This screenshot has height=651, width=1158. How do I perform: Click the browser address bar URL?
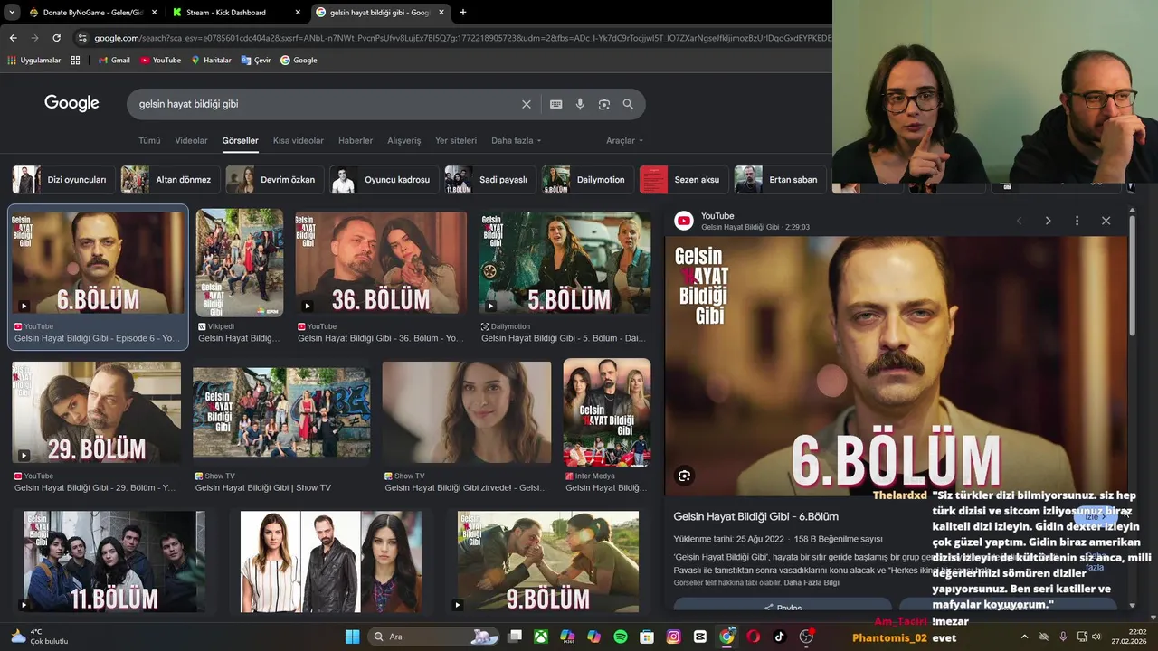tap(461, 38)
